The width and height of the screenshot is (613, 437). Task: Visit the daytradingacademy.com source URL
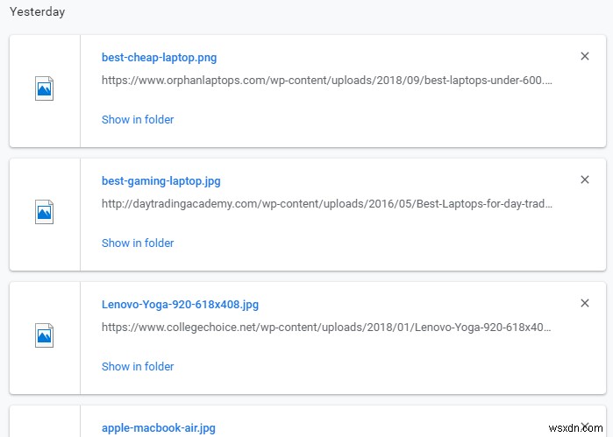tap(326, 204)
